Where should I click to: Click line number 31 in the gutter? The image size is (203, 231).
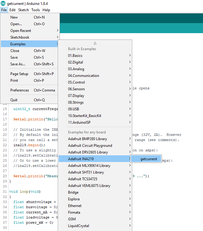[5, 192]
